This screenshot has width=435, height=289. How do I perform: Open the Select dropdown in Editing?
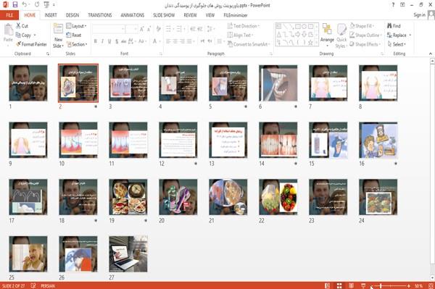397,44
